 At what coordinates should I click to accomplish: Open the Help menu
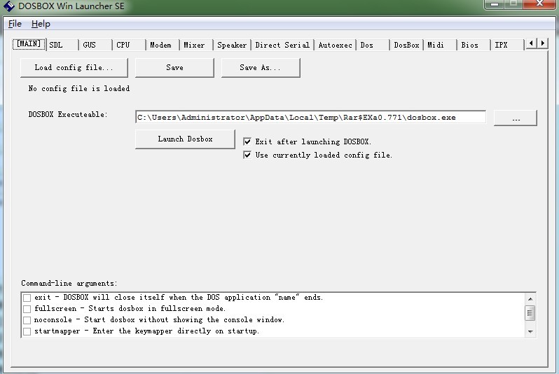click(41, 24)
